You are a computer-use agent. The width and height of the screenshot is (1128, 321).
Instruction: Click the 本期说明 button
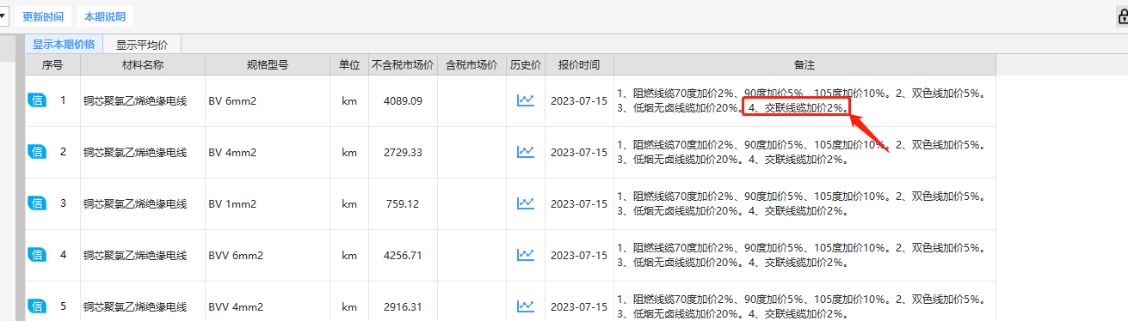point(105,16)
